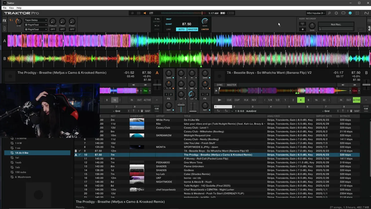Click MAP button on deck B
Image resolution: width=371 pixels, height=209 pixels.
[x=357, y=111]
